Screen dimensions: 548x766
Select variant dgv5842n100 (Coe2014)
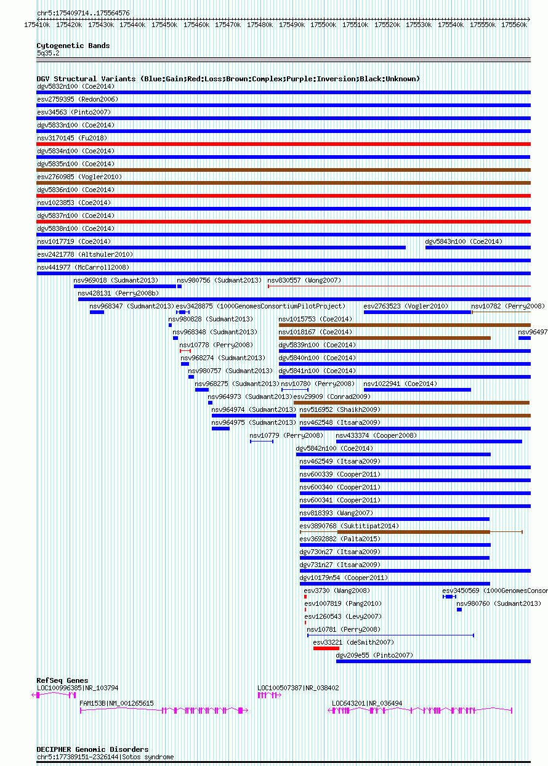(393, 454)
